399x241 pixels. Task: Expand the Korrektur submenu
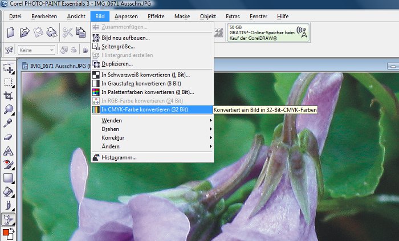(152, 137)
